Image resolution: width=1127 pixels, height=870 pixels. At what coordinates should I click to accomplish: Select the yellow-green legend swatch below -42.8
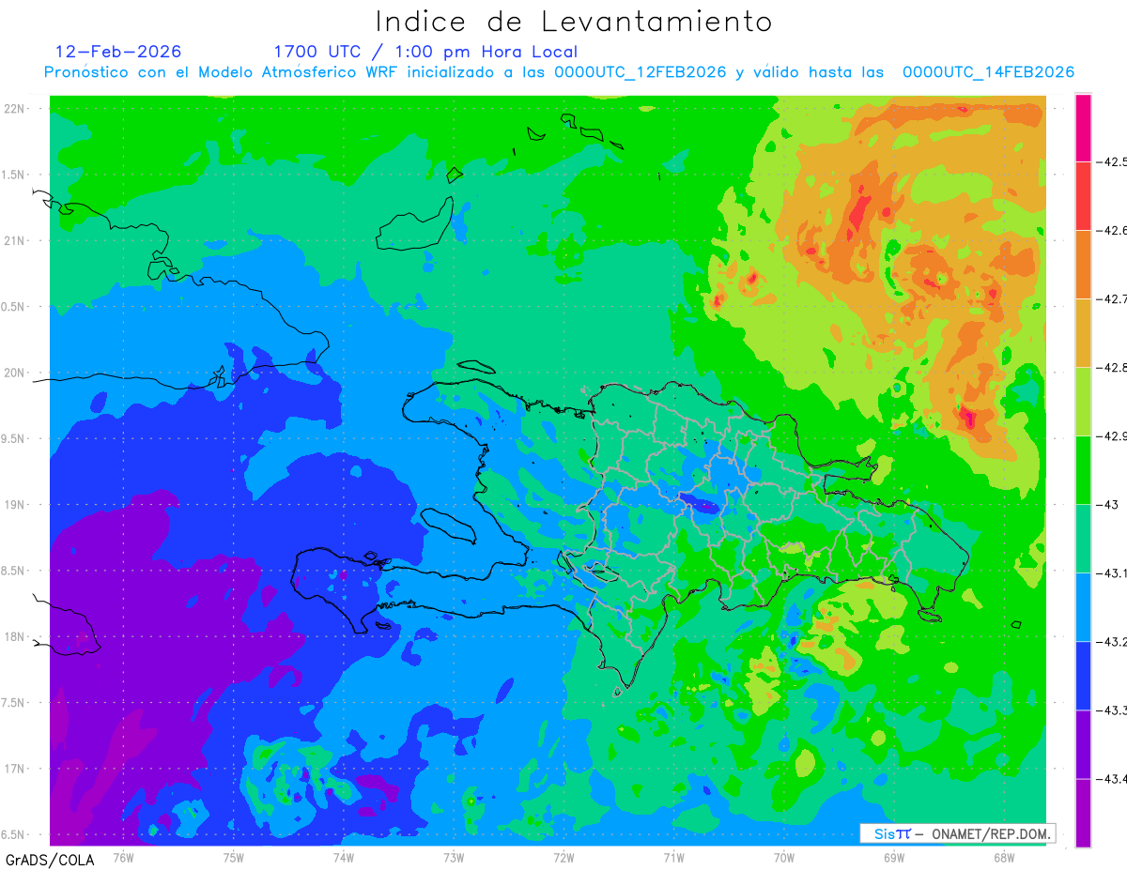point(1083,402)
